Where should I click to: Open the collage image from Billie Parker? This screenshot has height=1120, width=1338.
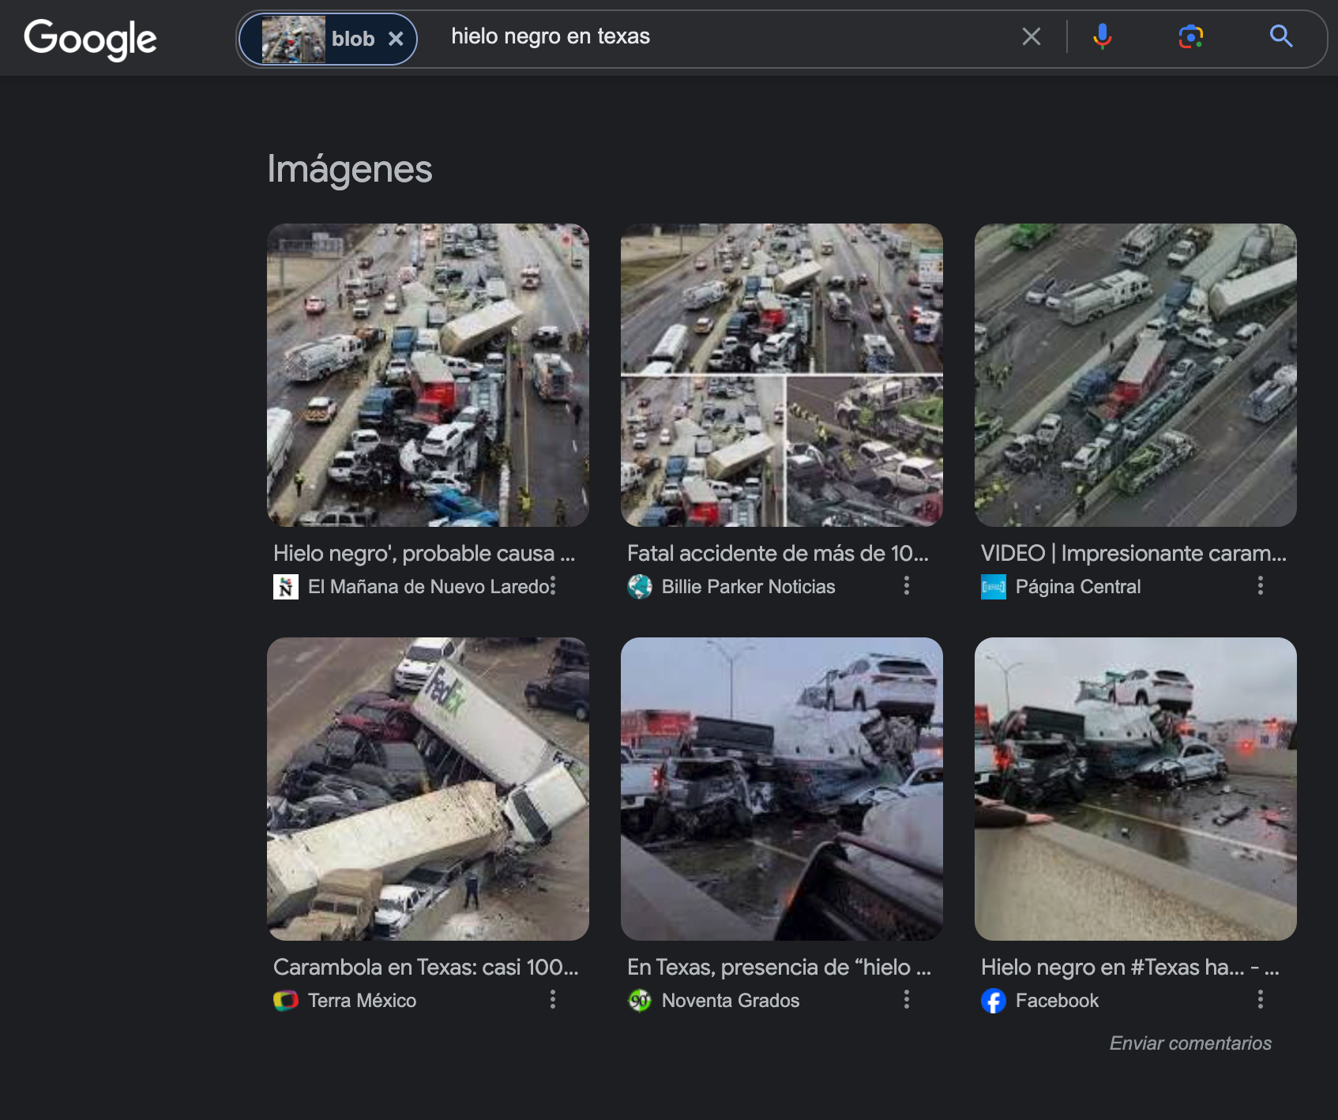coord(781,374)
